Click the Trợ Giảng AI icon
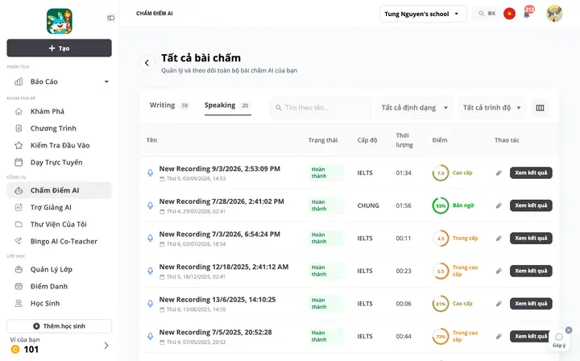The height and width of the screenshot is (361, 580). click(x=19, y=208)
